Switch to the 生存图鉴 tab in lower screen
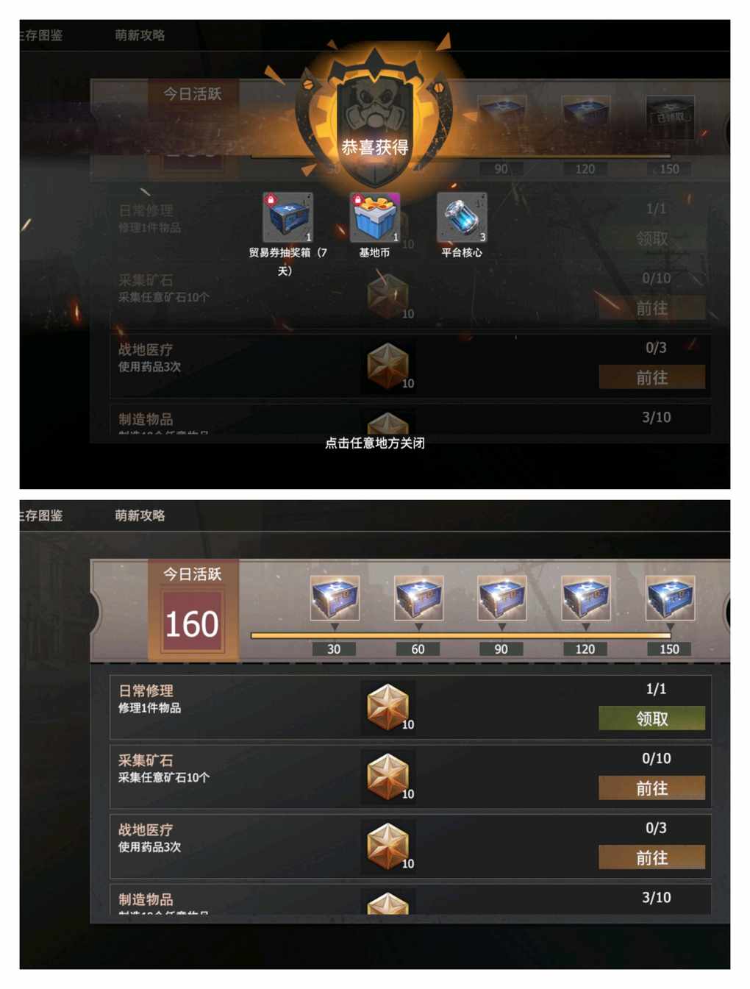Viewport: 750px width, 989px height. tap(41, 515)
